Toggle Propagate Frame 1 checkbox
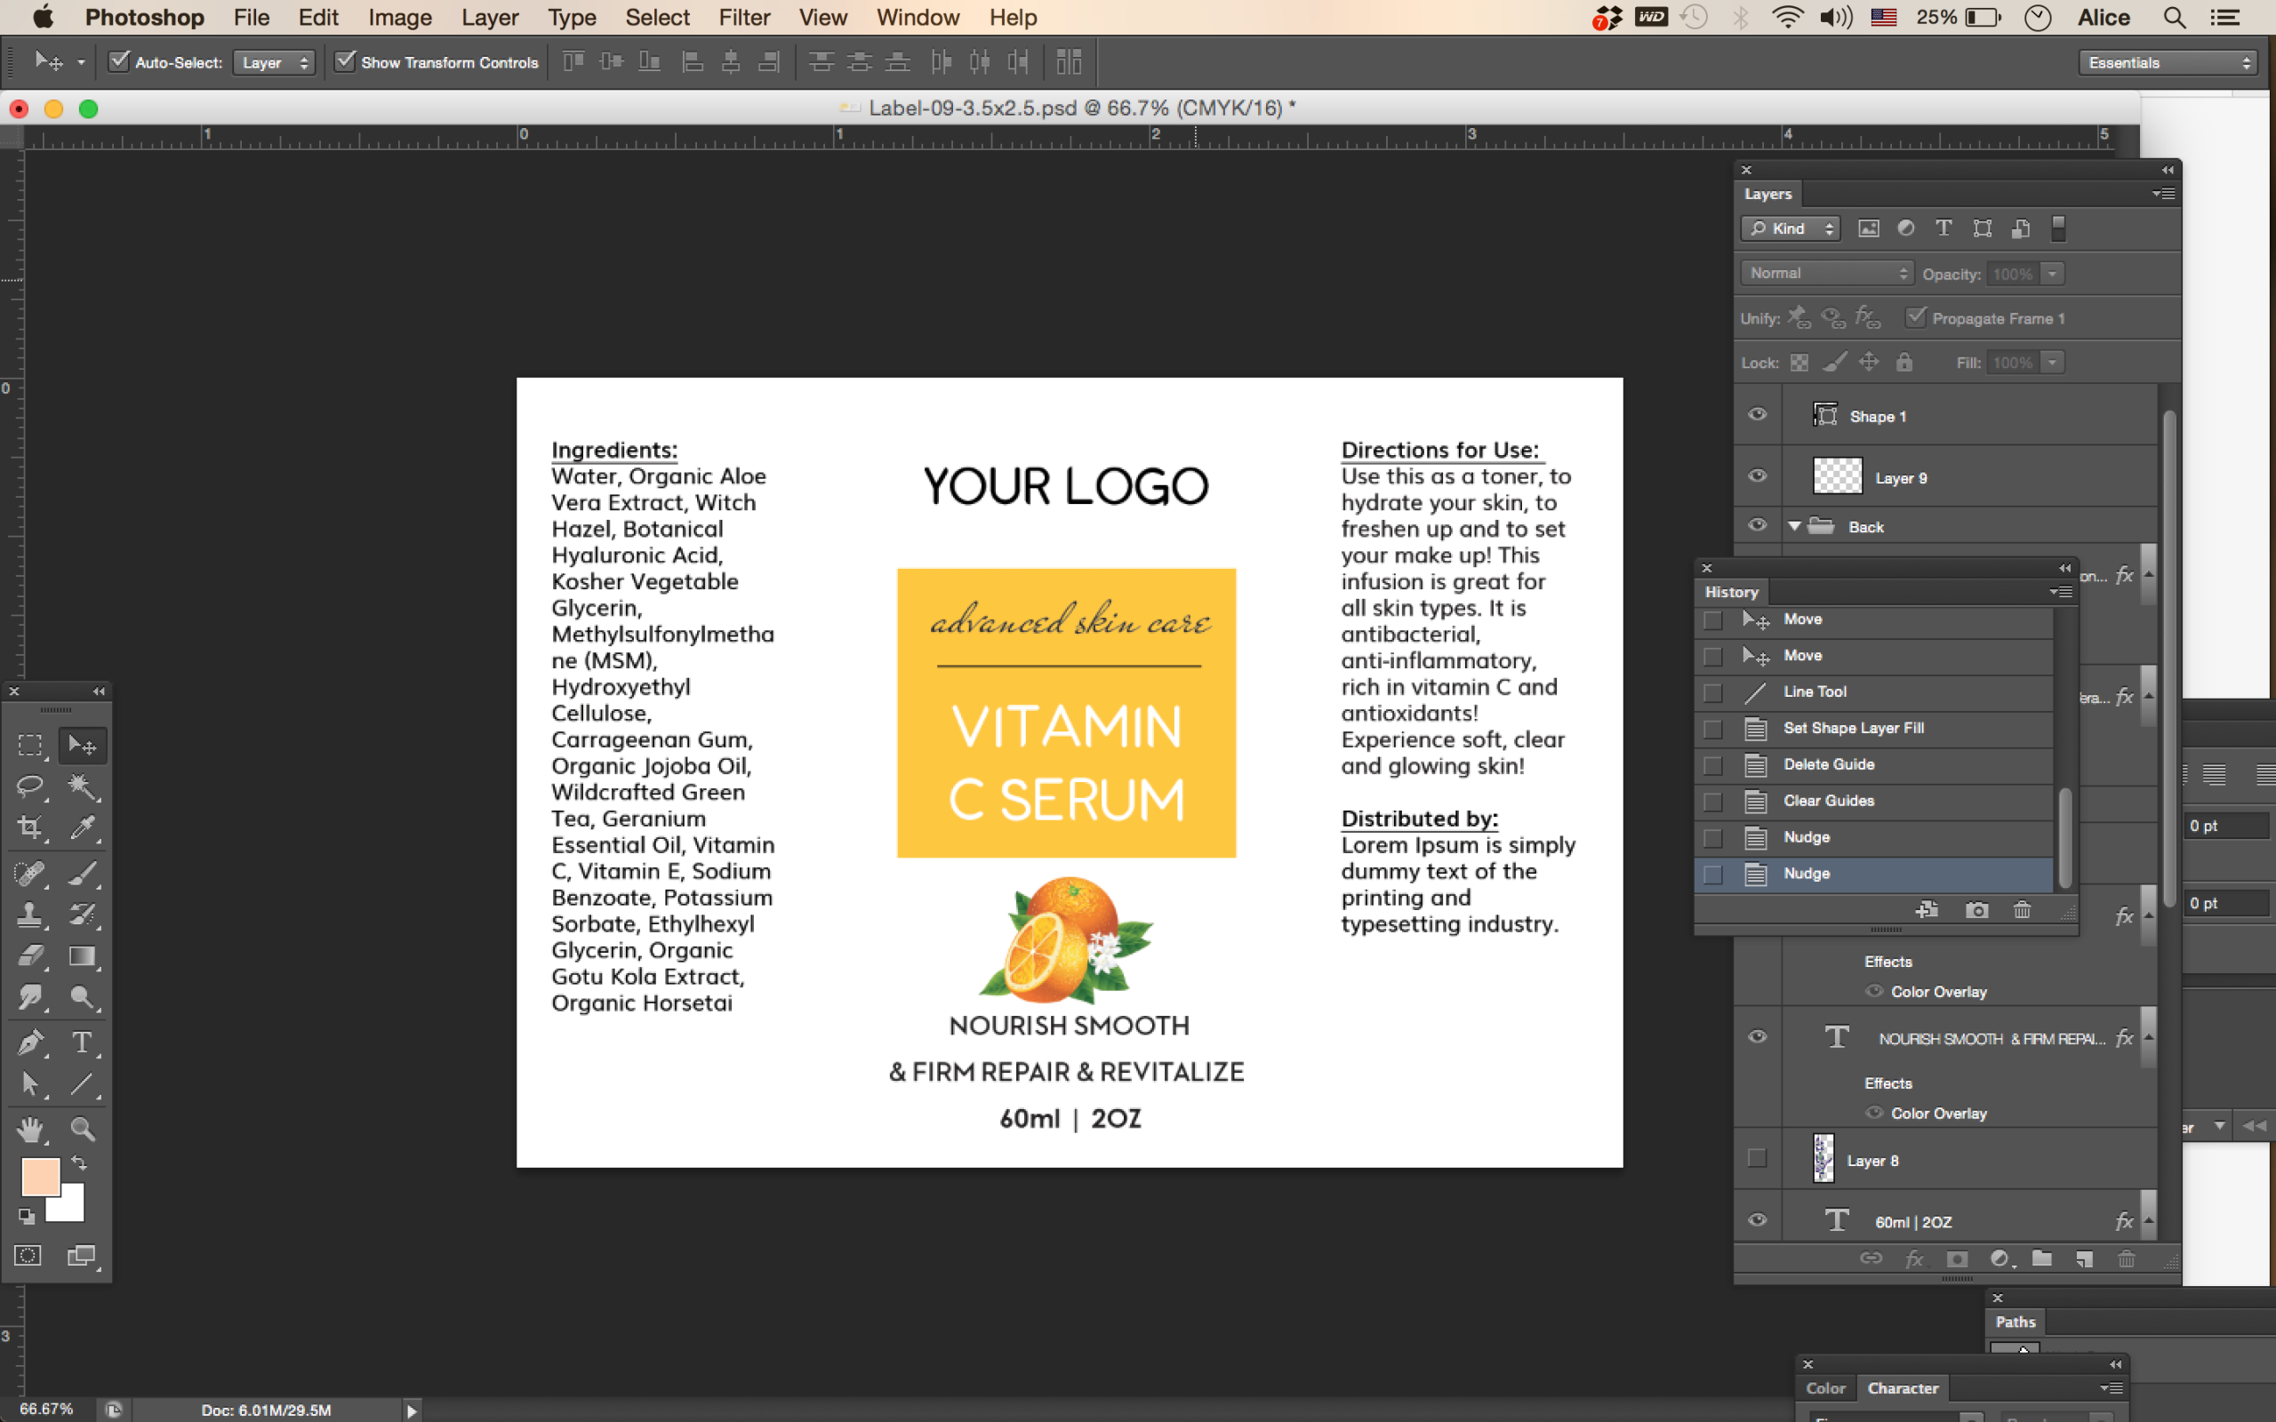The width and height of the screenshot is (2276, 1422). (x=1916, y=317)
